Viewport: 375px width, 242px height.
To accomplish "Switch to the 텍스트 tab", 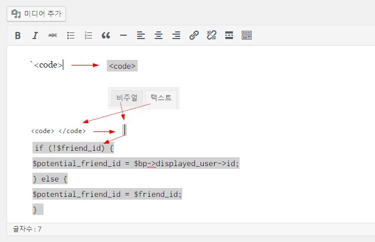I will pyautogui.click(x=161, y=98).
